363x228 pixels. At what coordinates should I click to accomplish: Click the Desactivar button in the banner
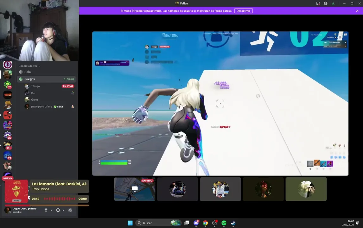tap(243, 11)
